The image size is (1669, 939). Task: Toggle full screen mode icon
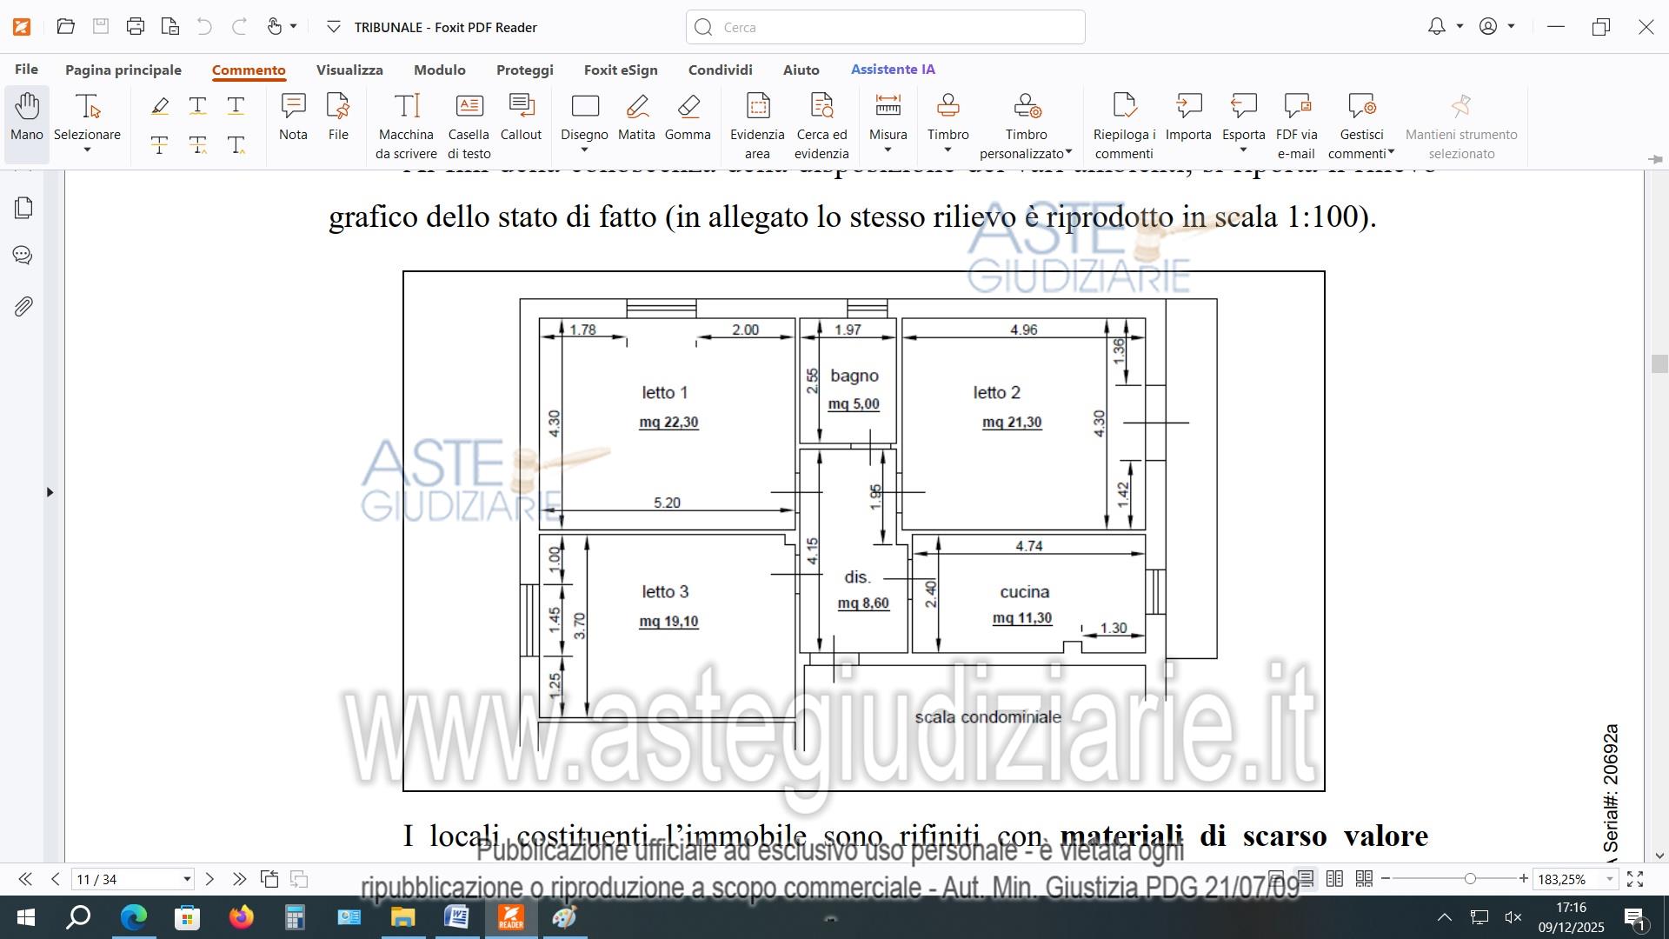coord(1635,879)
